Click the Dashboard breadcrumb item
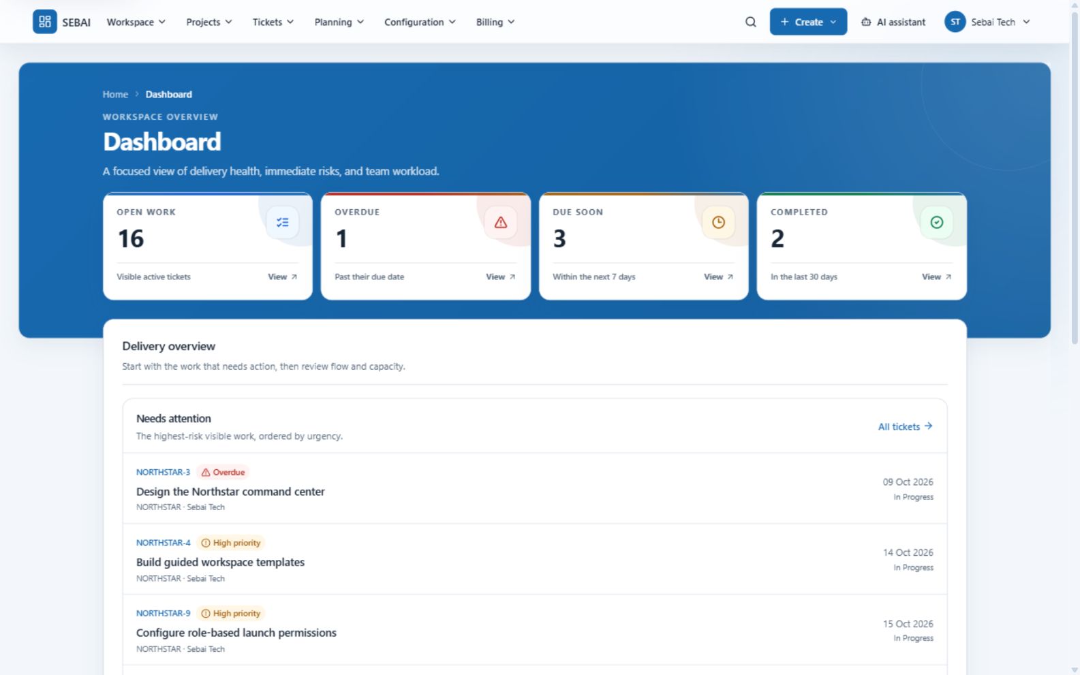The height and width of the screenshot is (675, 1080). pyautogui.click(x=169, y=95)
